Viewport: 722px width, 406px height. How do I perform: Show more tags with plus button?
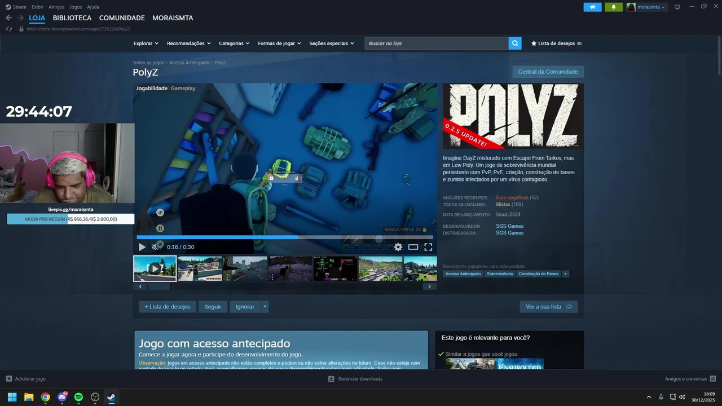(566, 274)
